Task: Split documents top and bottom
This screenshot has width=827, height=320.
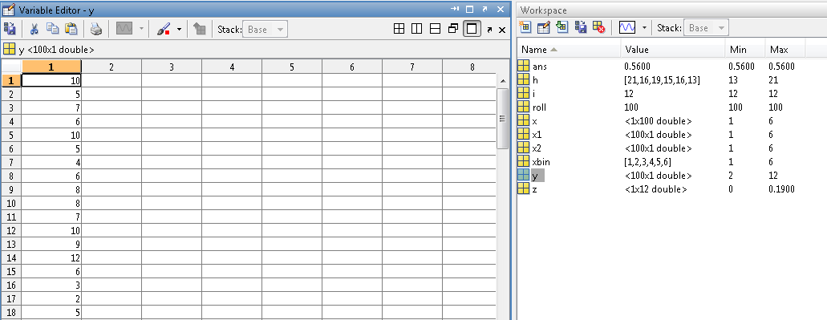Action: point(435,29)
